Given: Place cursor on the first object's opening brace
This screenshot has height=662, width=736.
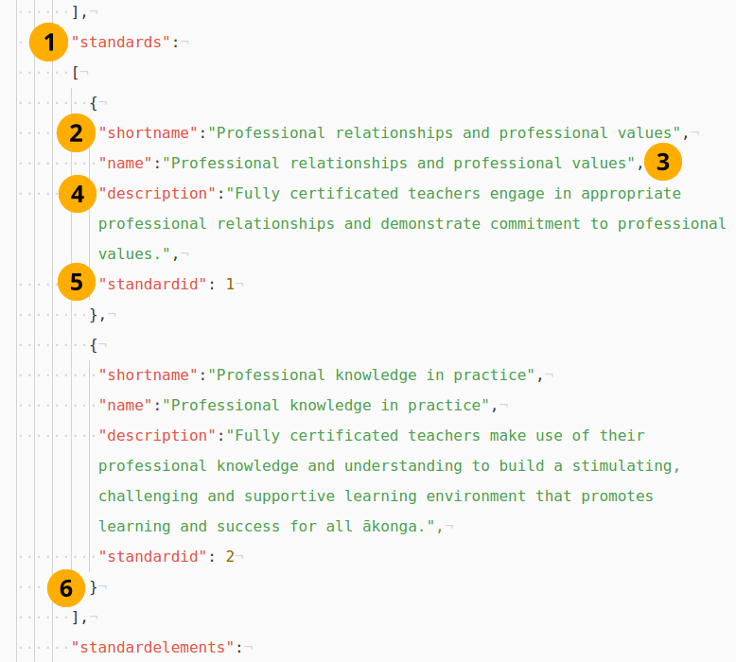Looking at the screenshot, I should click(94, 103).
